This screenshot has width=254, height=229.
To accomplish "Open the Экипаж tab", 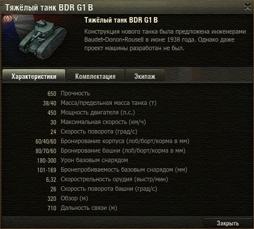I will (x=145, y=76).
